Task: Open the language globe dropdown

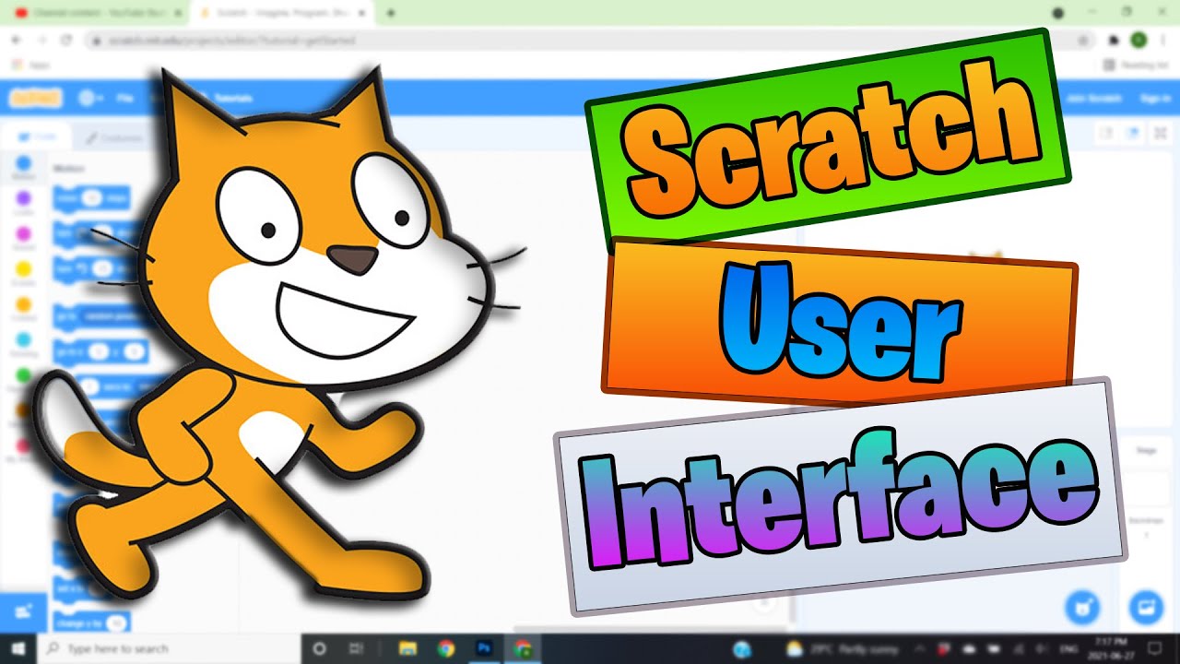Action: pyautogui.click(x=90, y=98)
